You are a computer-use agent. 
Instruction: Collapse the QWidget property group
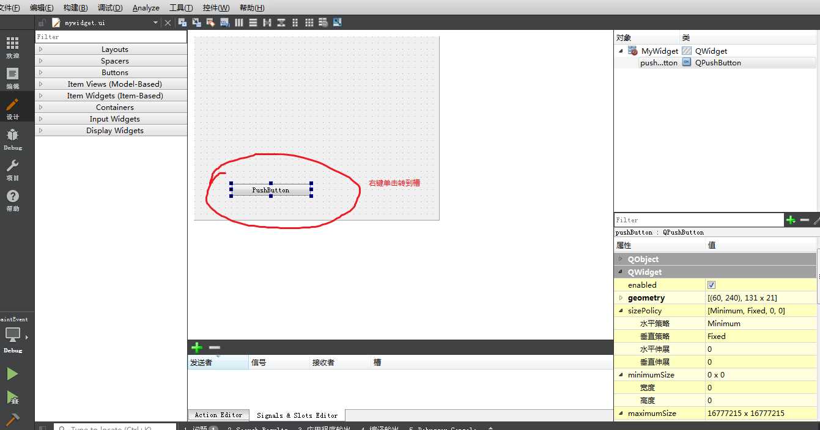click(x=621, y=272)
